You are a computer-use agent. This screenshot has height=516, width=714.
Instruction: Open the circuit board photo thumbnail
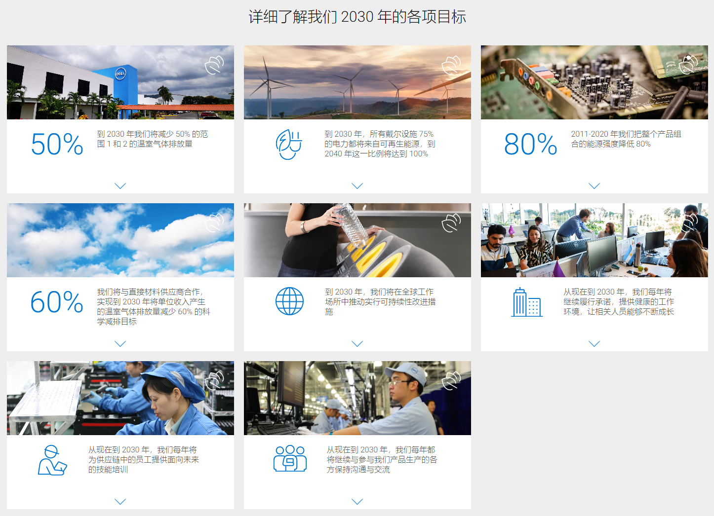pyautogui.click(x=595, y=82)
